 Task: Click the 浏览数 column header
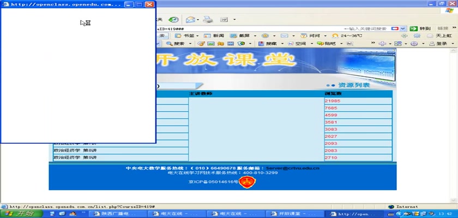pyautogui.click(x=333, y=94)
